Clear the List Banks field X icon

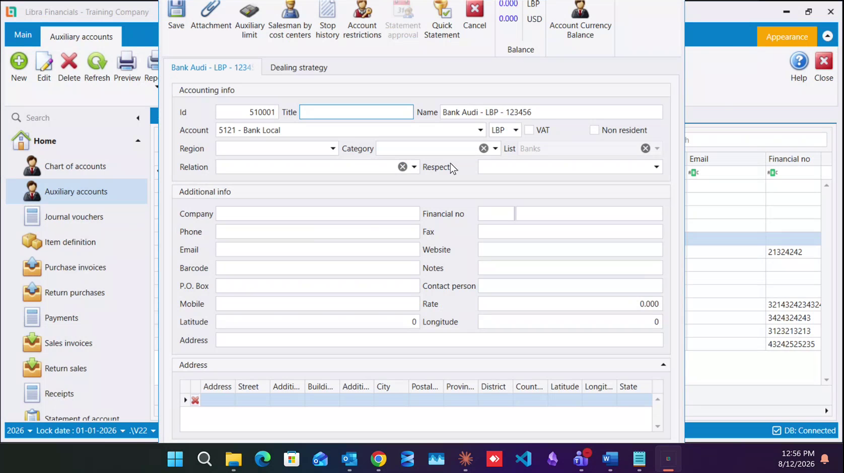[645, 148]
